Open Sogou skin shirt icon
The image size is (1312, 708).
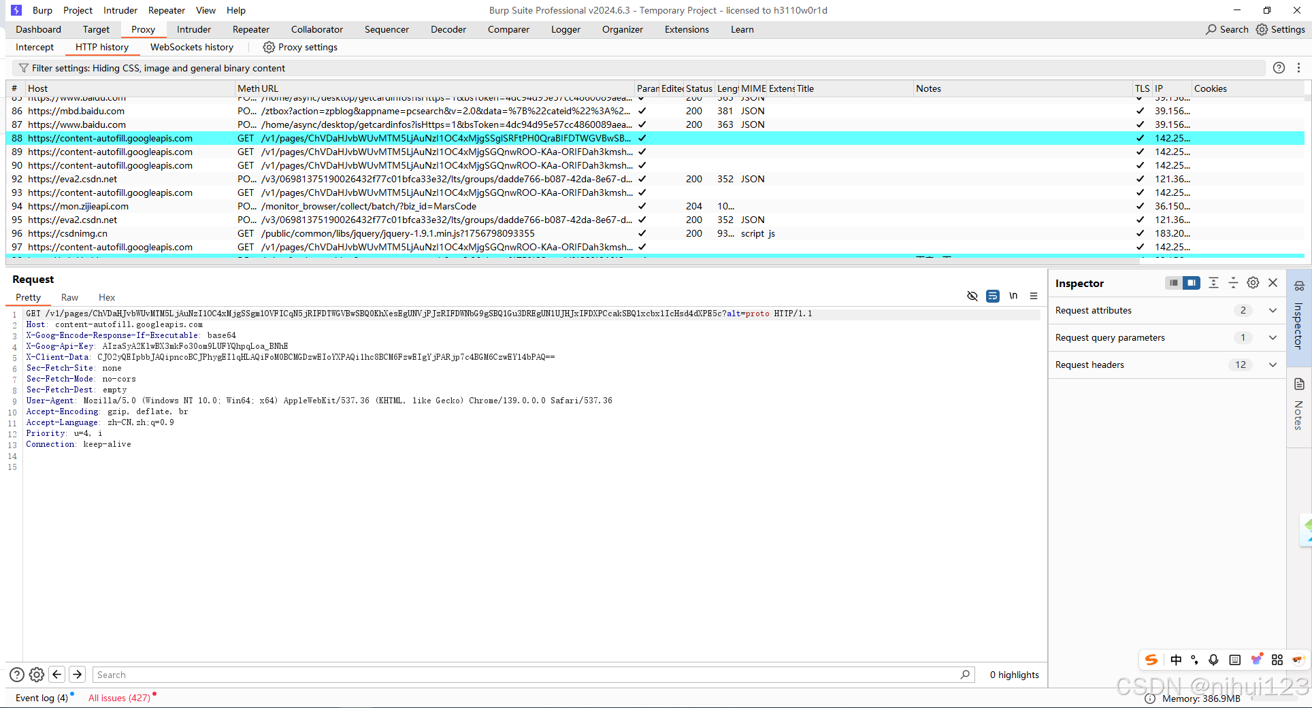coord(1257,659)
